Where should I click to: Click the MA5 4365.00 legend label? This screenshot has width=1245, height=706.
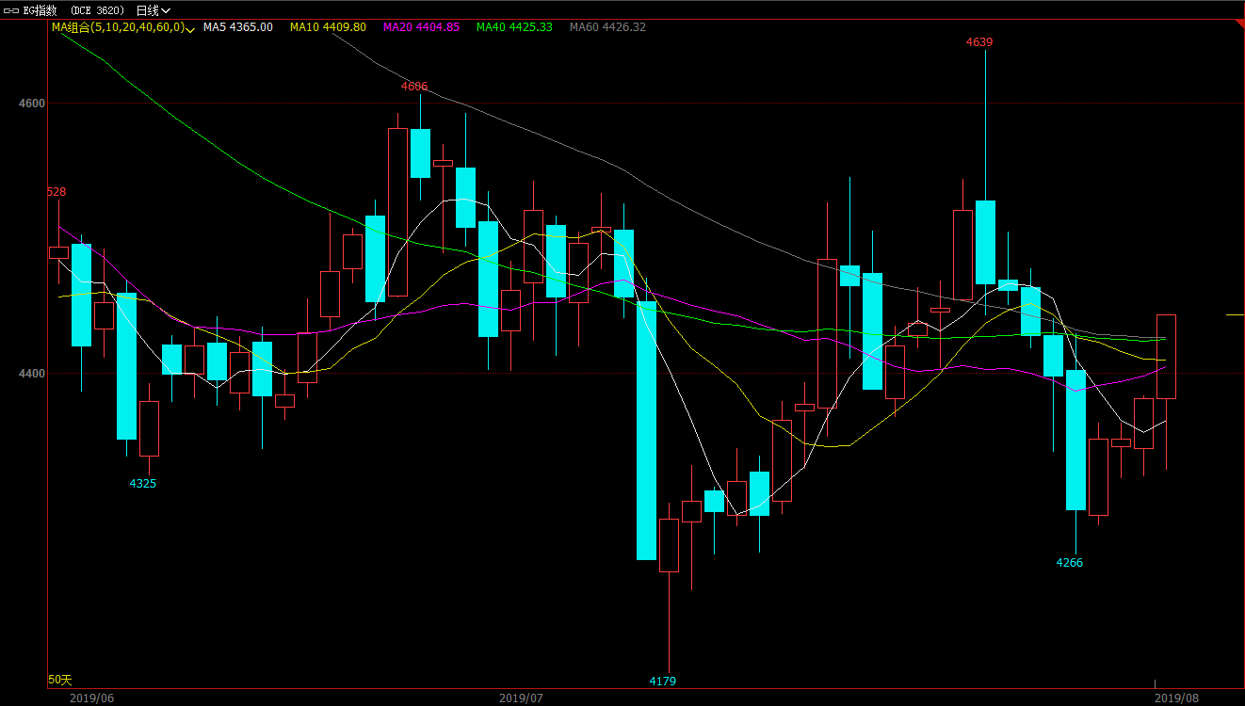click(x=238, y=27)
